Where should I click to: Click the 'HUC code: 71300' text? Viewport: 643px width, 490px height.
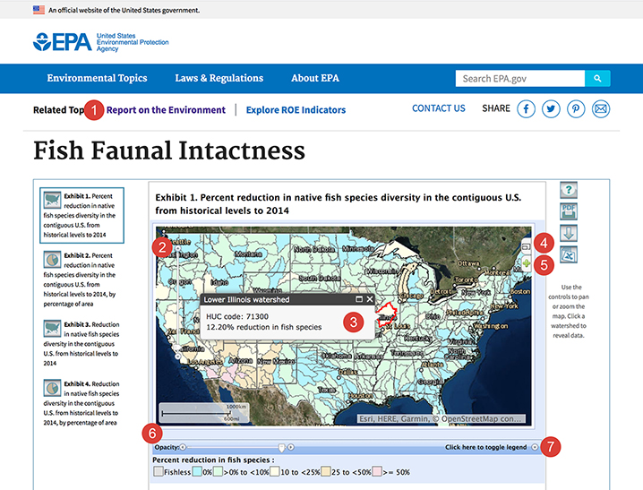237,316
